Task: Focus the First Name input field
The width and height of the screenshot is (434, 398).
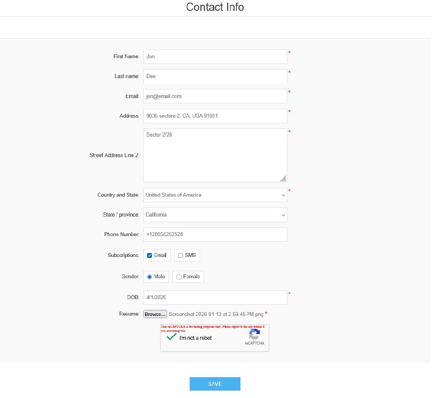Action: tap(215, 56)
